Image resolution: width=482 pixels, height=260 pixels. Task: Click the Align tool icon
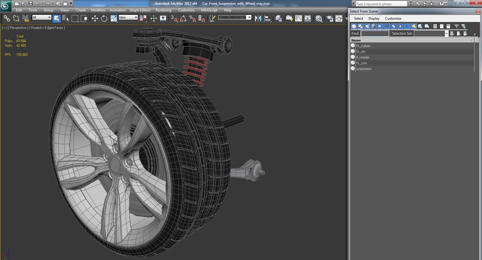tap(268, 18)
